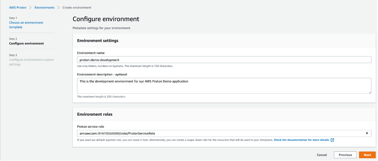Click the Create environment breadcrumb text
The height and width of the screenshot is (161, 378).
click(x=77, y=7)
